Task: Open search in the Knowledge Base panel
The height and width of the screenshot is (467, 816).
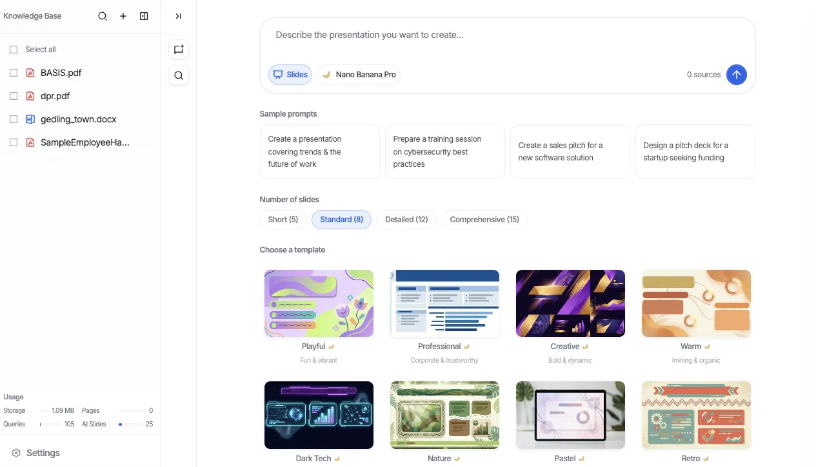Action: (x=103, y=16)
